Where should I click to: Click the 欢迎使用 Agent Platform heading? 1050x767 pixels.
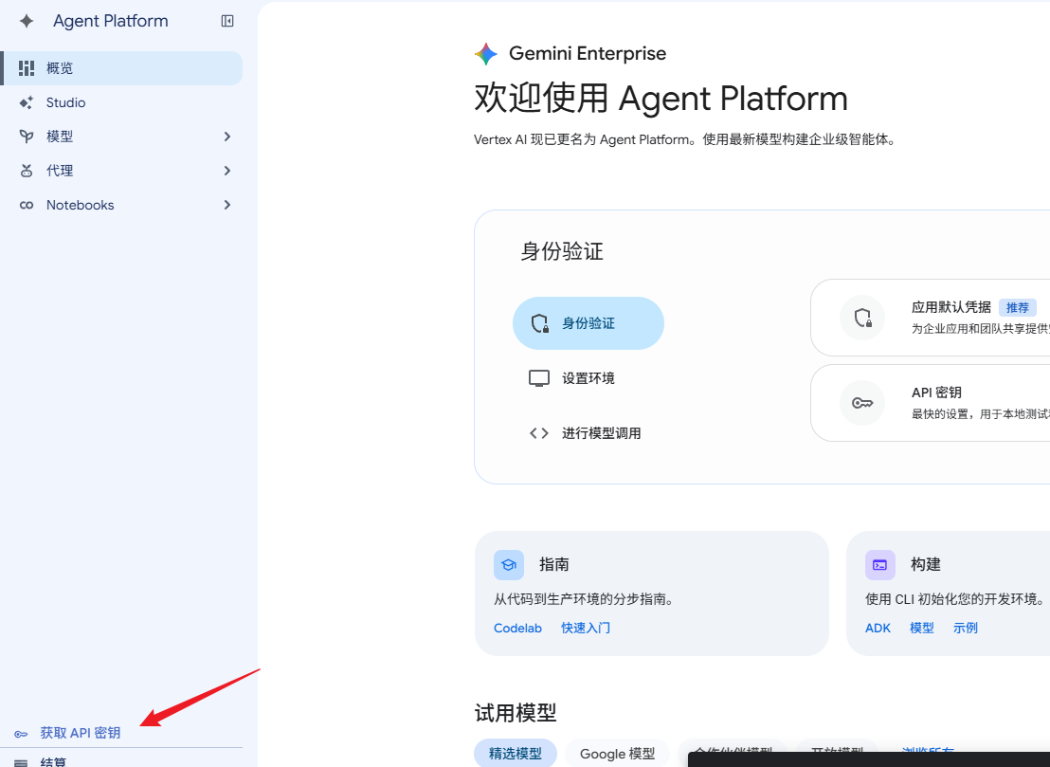661,99
